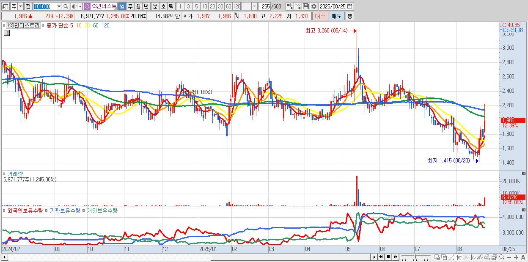The width and height of the screenshot is (528, 262).
Task: Click the dotted trend line icon in the bottom bar
Action: 451,257
